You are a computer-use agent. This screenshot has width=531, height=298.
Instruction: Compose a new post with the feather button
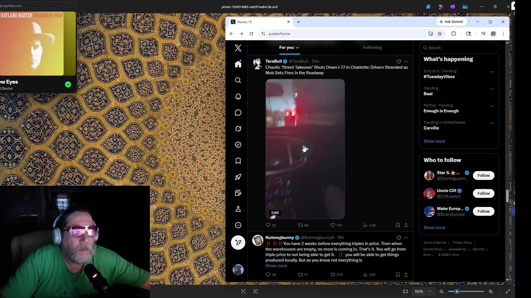click(238, 243)
